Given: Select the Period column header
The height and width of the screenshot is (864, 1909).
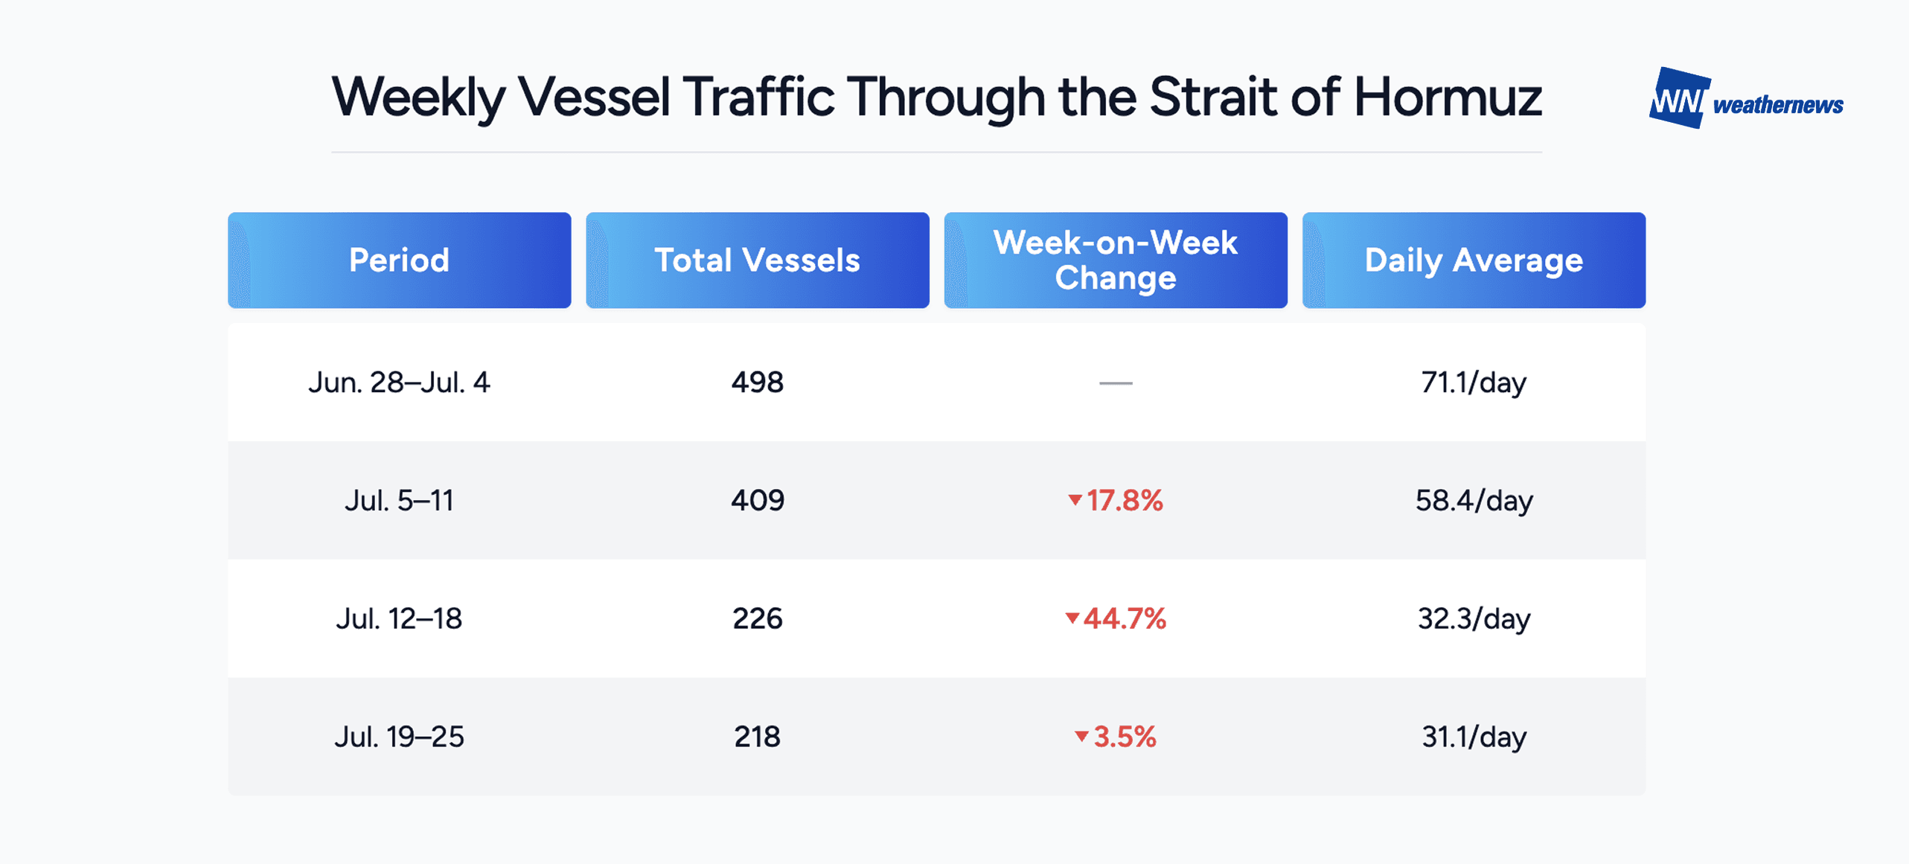Looking at the screenshot, I should point(400,260).
